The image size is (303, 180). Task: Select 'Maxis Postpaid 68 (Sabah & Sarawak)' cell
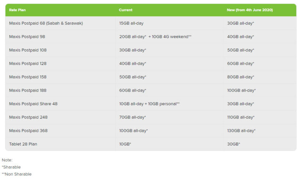(46, 23)
